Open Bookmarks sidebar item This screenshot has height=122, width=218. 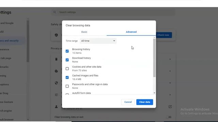point(4,67)
